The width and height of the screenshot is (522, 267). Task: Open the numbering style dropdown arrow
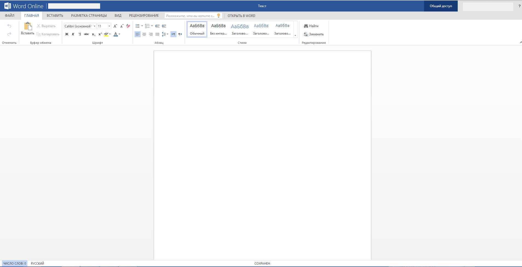(152, 26)
